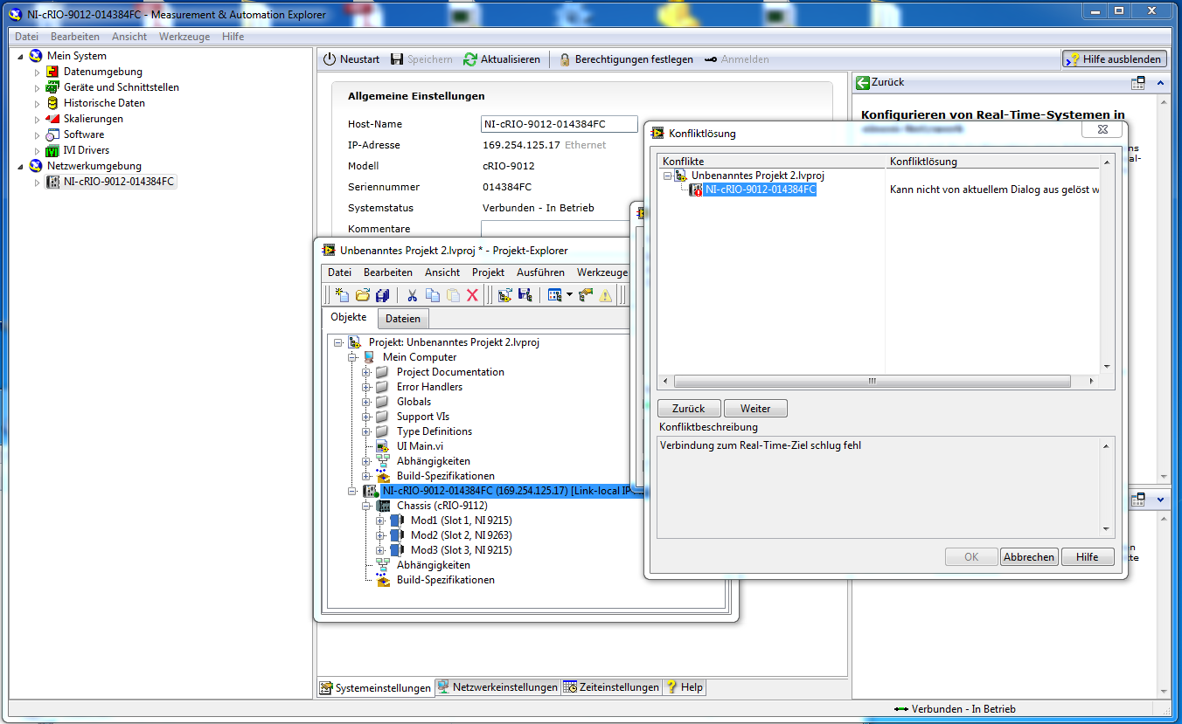Expand the NI-cRIO-9012-014384FC node in MAX tree
Image resolution: width=1182 pixels, height=724 pixels.
click(x=38, y=182)
